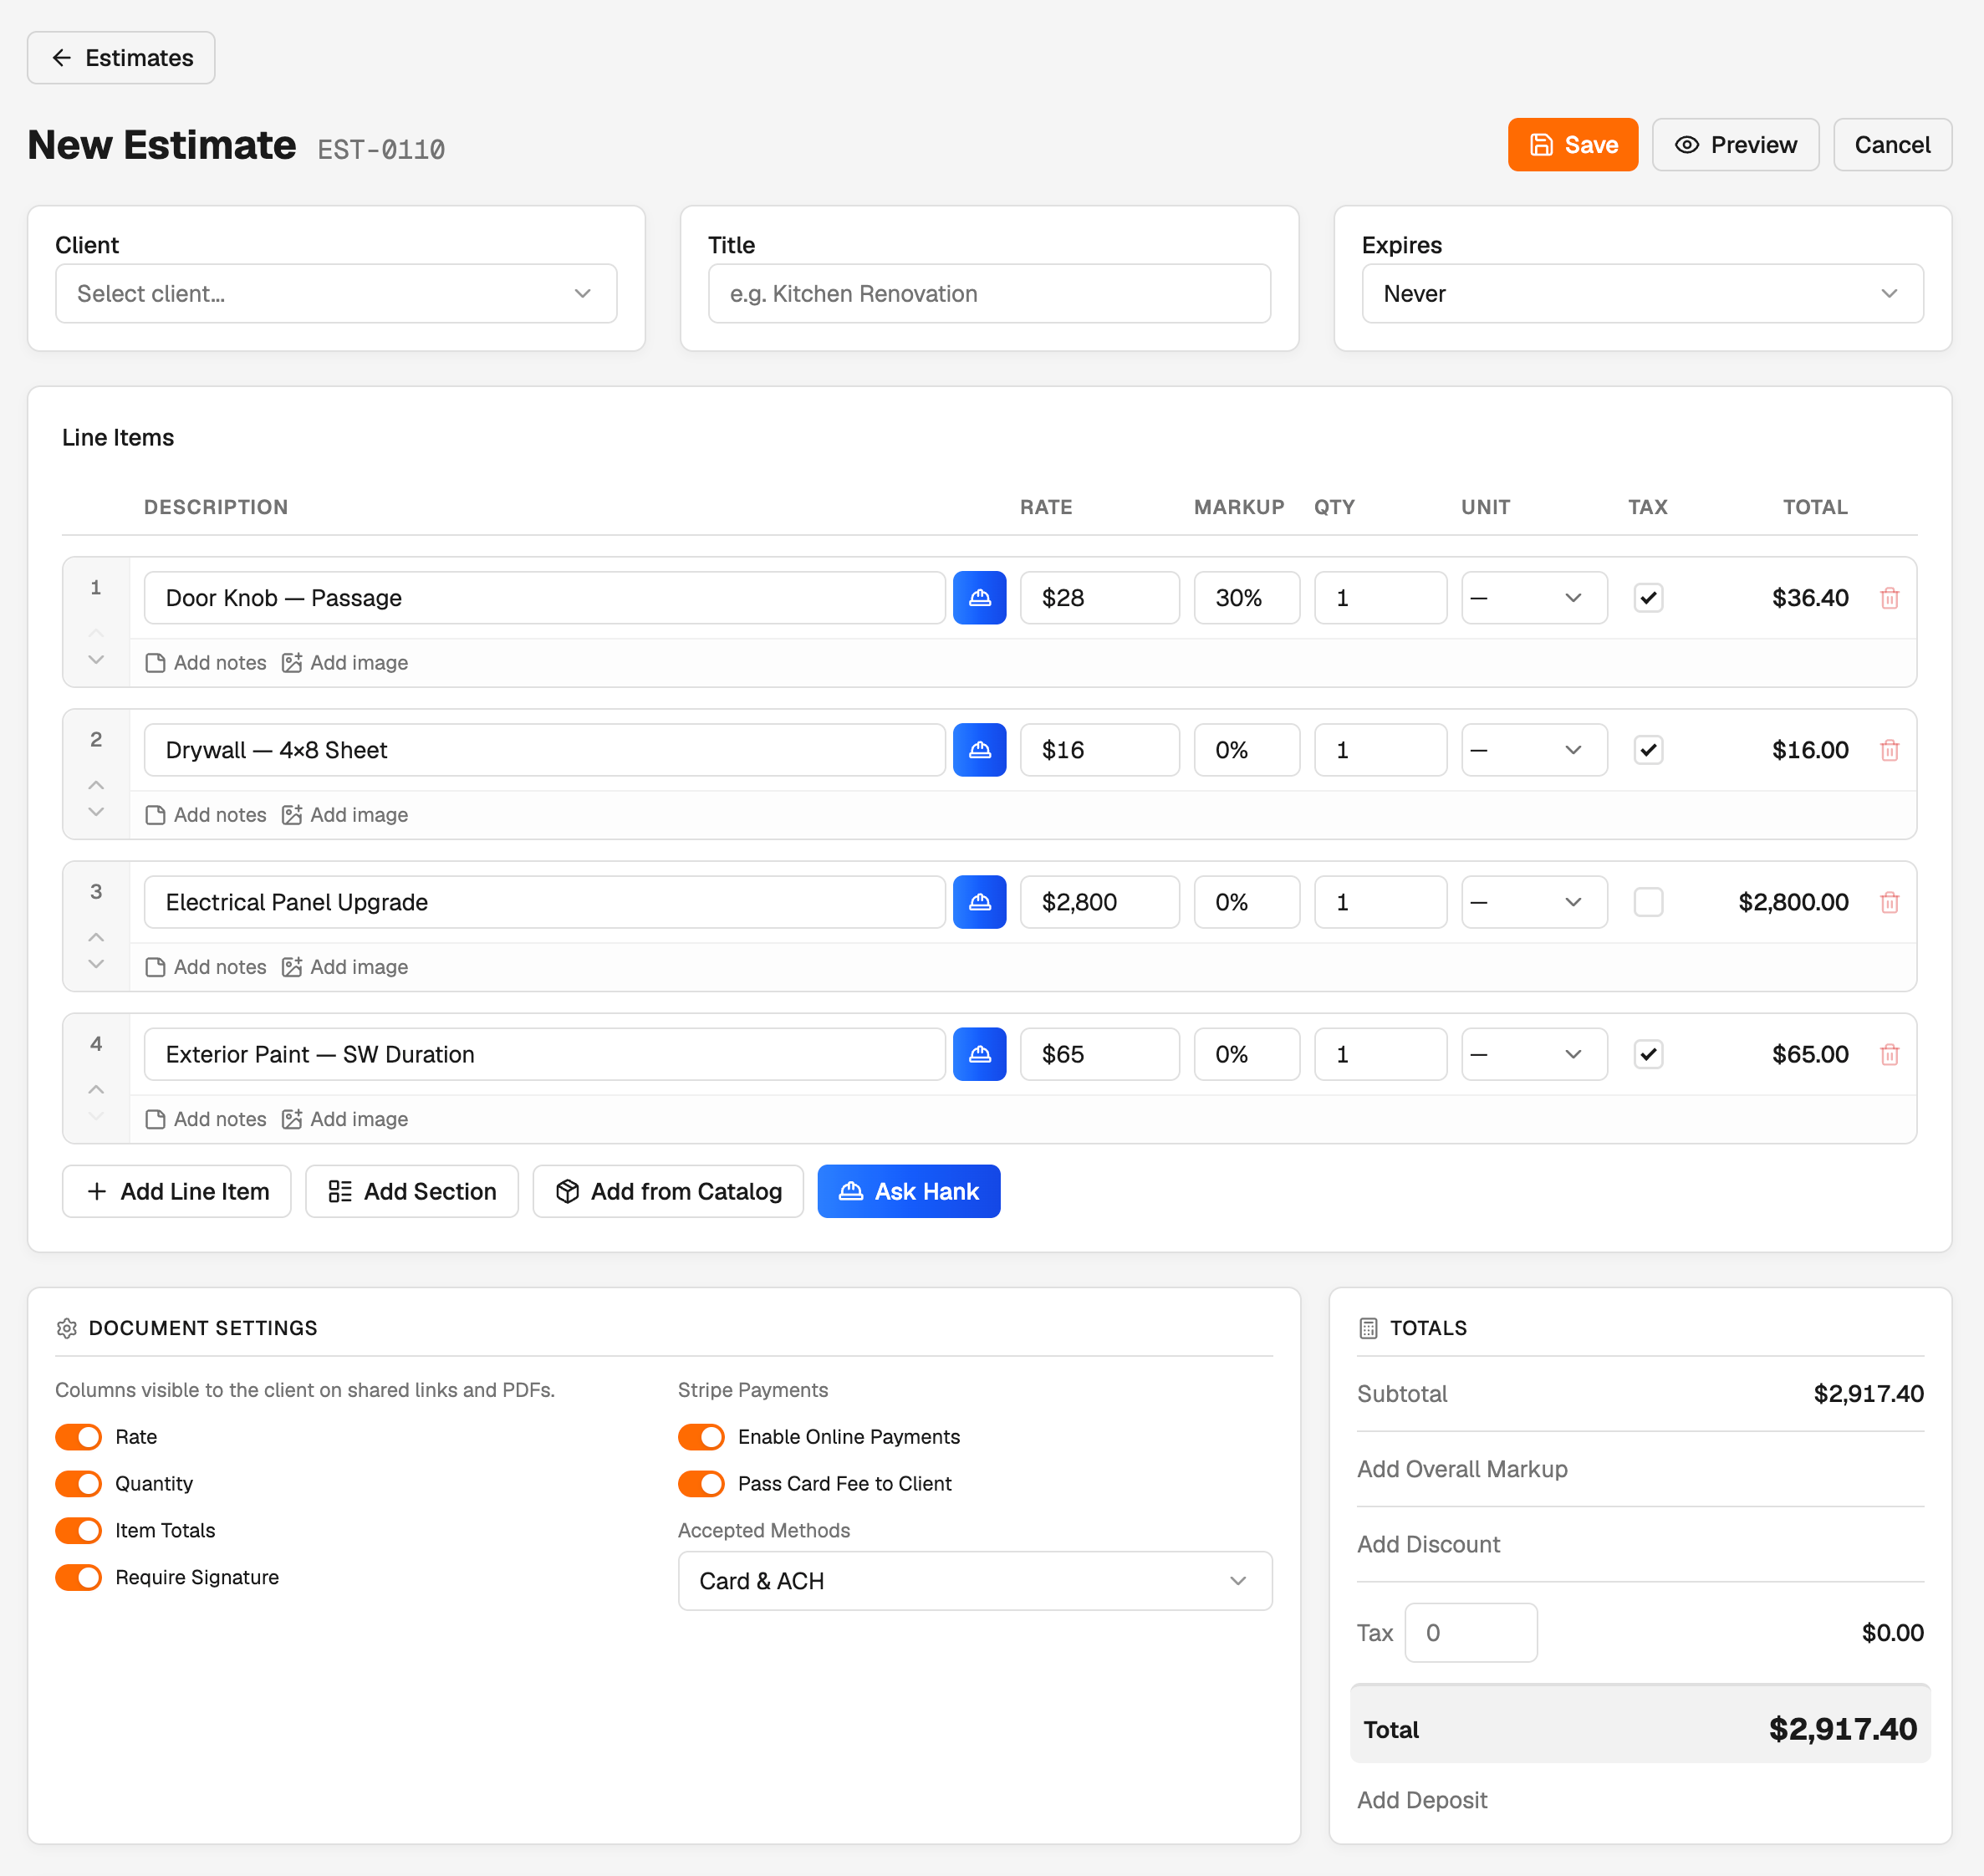Preview the estimate
The height and width of the screenshot is (1876, 1984).
pyautogui.click(x=1735, y=145)
